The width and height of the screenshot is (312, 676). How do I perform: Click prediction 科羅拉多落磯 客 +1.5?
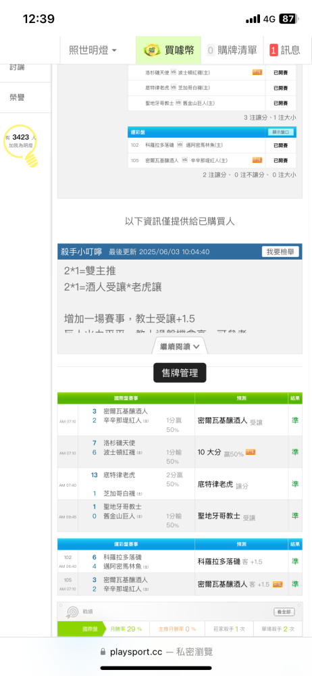coord(230,562)
